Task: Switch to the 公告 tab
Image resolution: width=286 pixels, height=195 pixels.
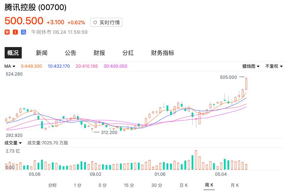Action: 71,53
